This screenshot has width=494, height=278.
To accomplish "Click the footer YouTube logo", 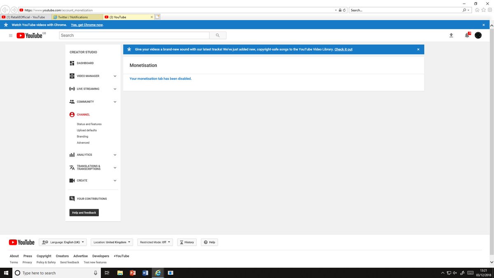I will pyautogui.click(x=21, y=242).
